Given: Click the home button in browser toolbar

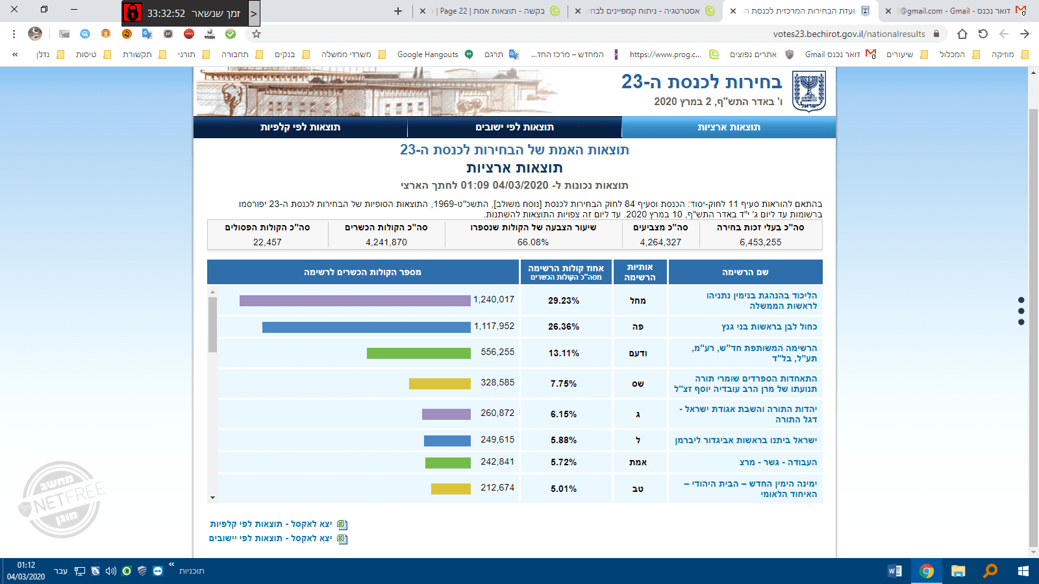Looking at the screenshot, I should pyautogui.click(x=962, y=34).
